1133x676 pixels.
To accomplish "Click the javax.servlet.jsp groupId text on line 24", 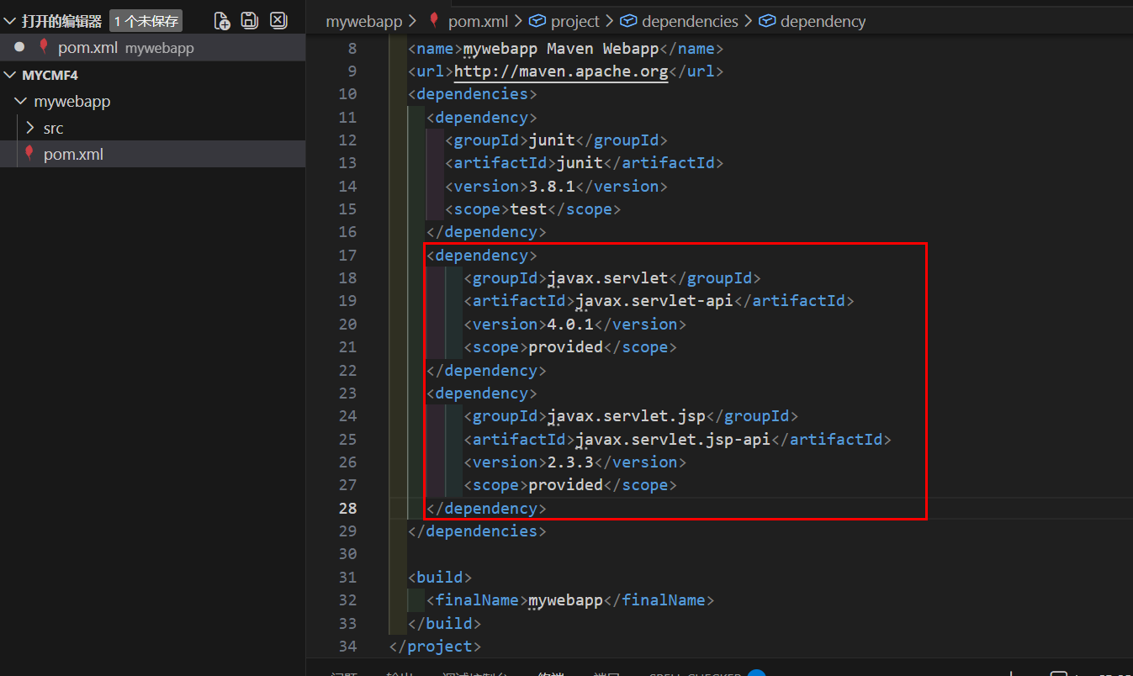I will pyautogui.click(x=626, y=415).
